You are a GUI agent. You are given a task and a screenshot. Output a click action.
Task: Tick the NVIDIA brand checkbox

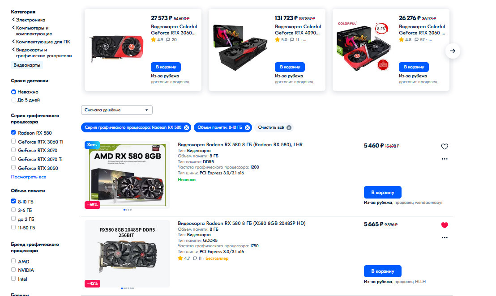pos(13,270)
